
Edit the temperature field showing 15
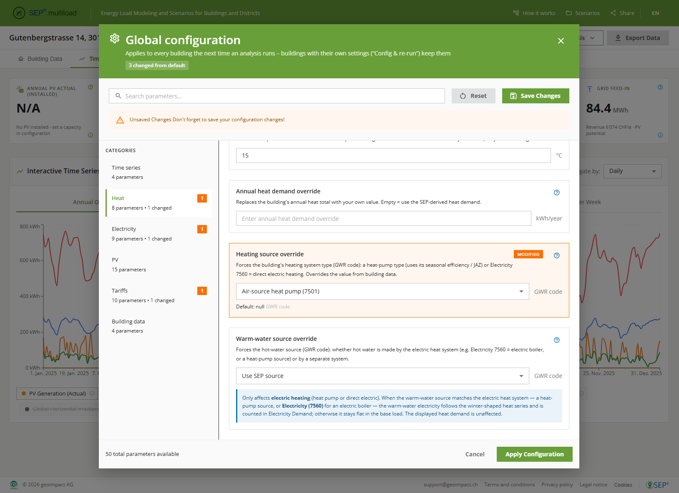[x=393, y=155]
